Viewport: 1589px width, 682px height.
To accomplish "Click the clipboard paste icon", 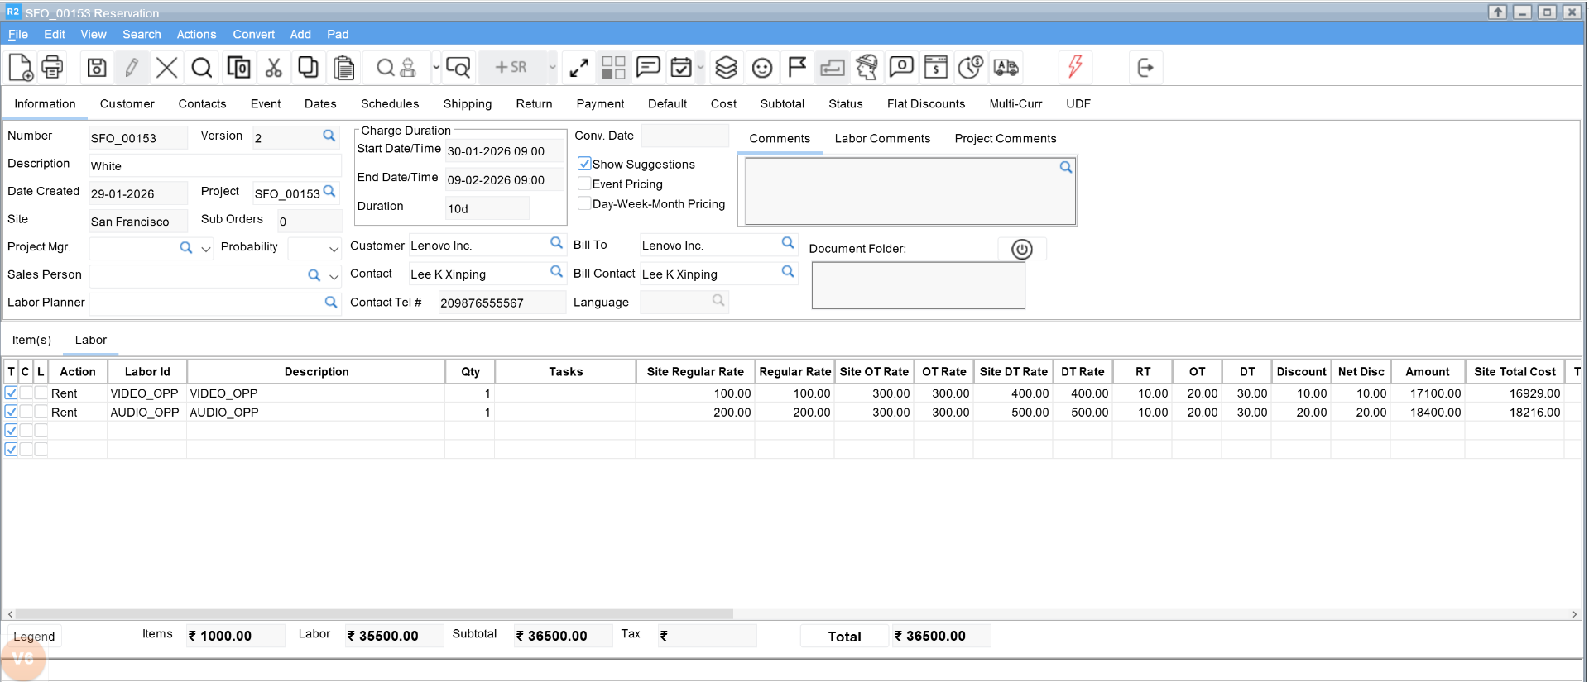I will coord(344,67).
